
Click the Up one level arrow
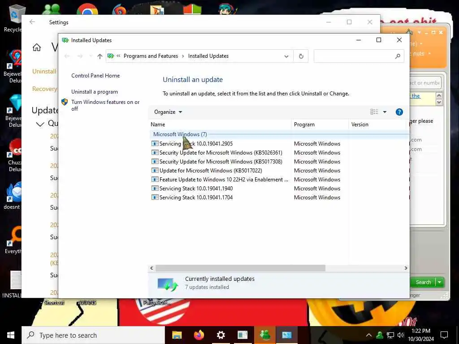click(x=100, y=56)
